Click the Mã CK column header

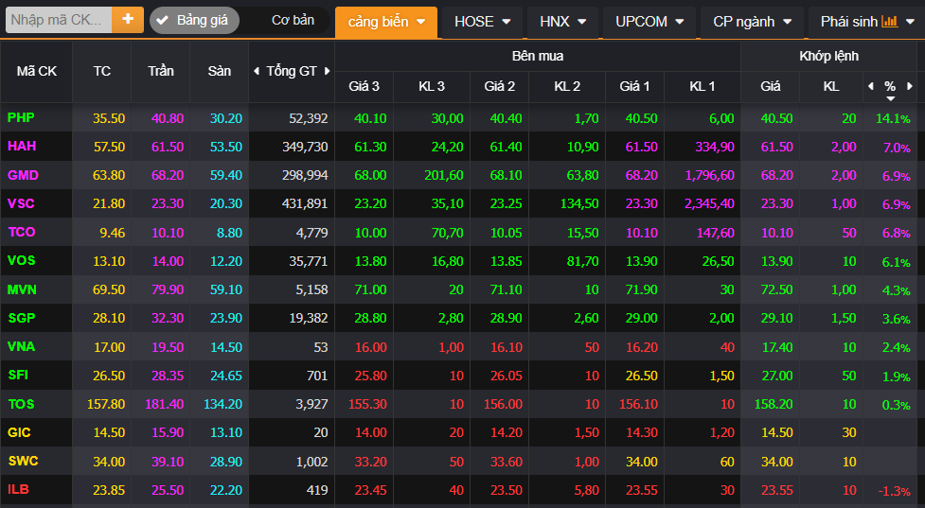pos(38,71)
